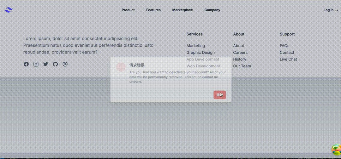Open the Twitter bird icon
Image resolution: width=341 pixels, height=159 pixels.
pos(46,64)
